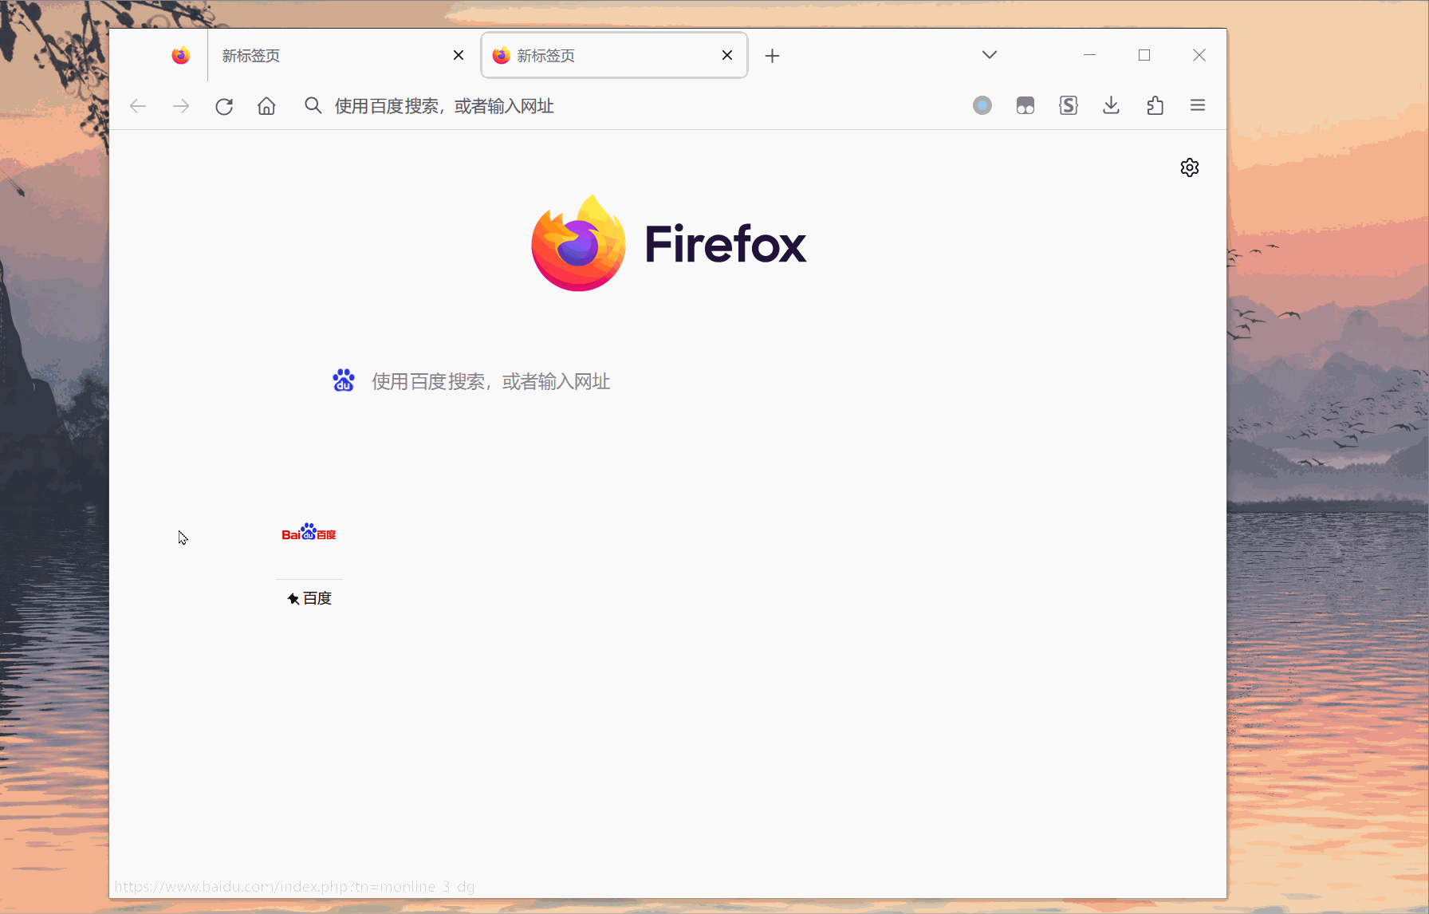
Task: Expand the list all tabs chevron
Action: 990,55
